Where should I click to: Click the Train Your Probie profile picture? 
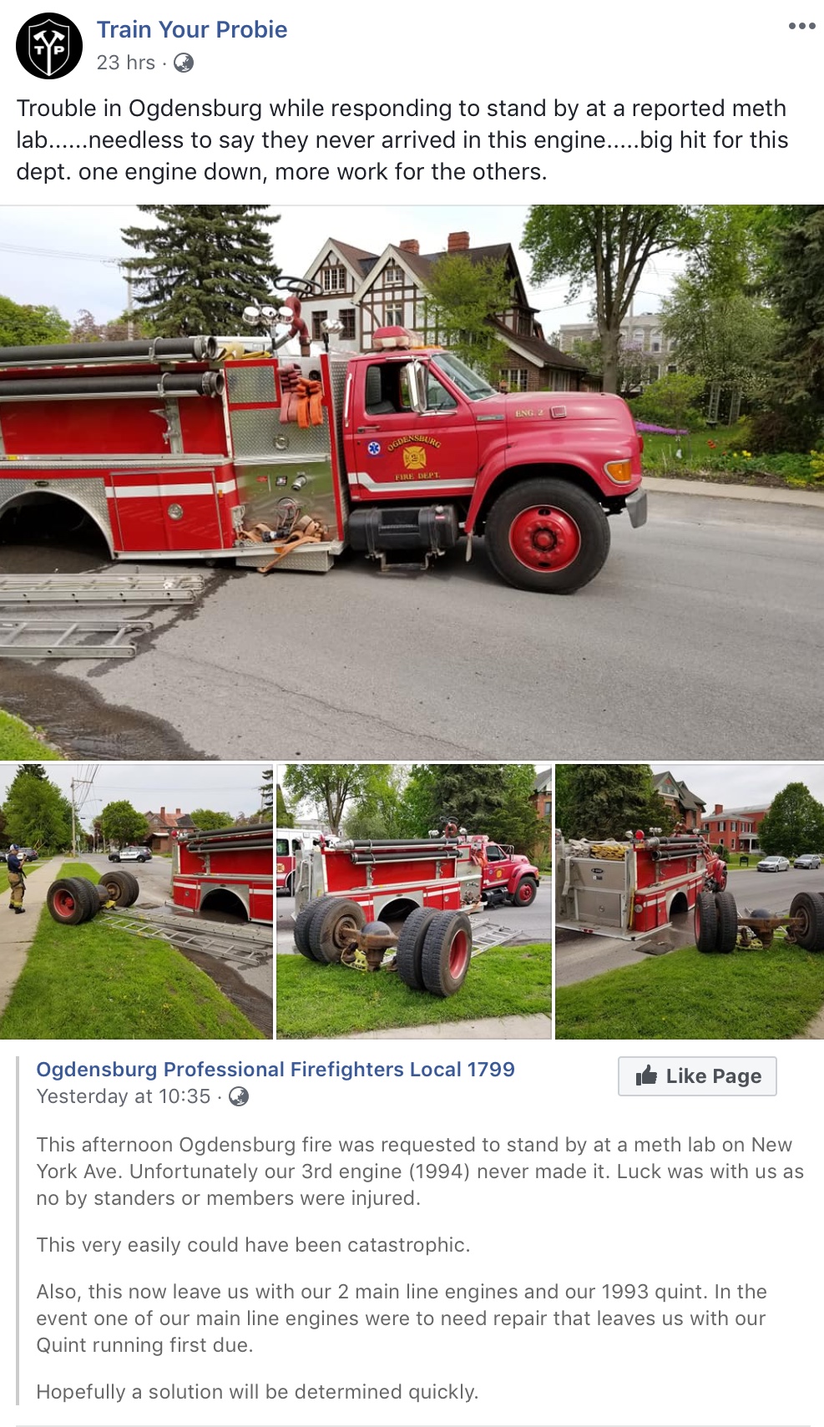pos(49,46)
